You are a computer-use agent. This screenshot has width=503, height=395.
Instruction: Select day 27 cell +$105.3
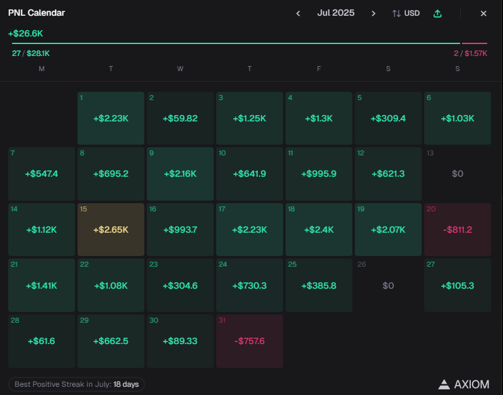pyautogui.click(x=458, y=285)
